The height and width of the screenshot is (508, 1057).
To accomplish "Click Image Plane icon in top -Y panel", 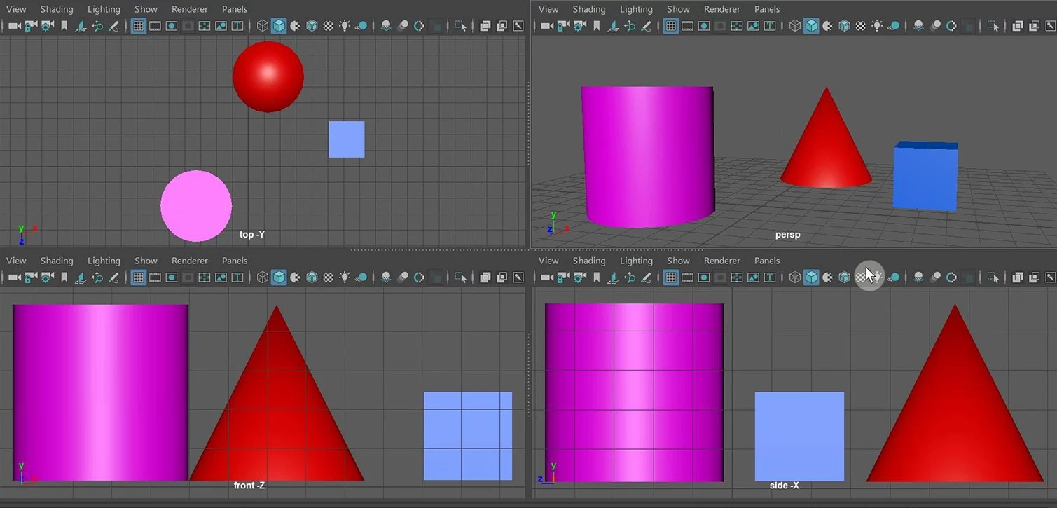I will point(81,26).
